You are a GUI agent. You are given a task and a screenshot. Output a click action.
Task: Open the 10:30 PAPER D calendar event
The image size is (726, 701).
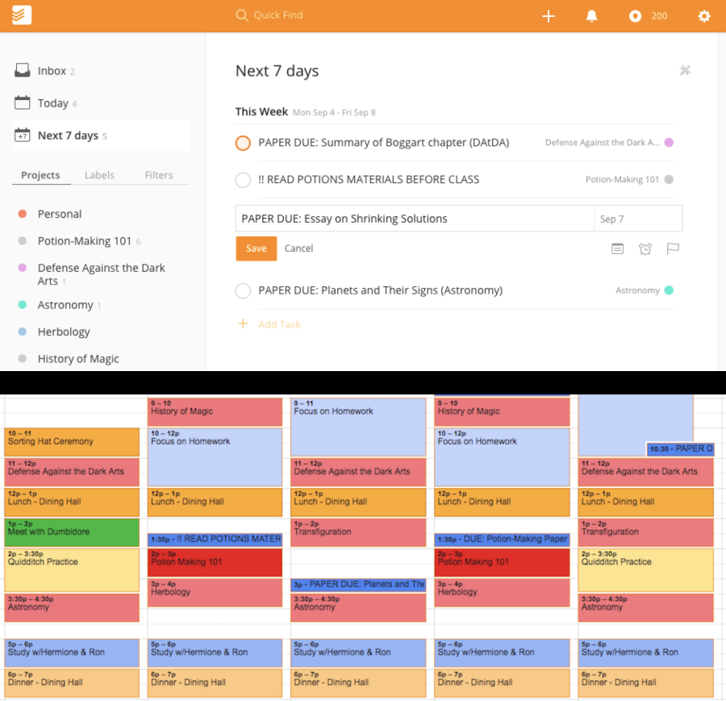pyautogui.click(x=680, y=449)
